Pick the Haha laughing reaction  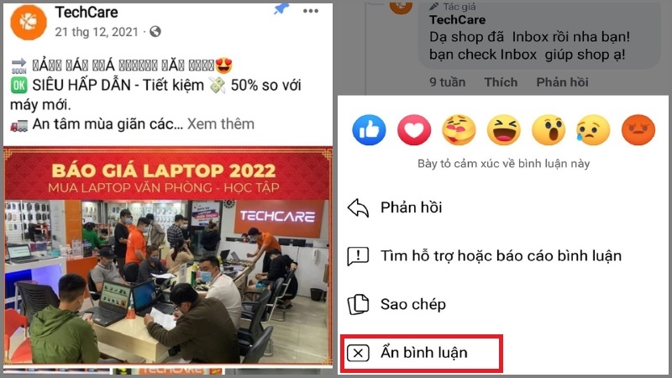[503, 130]
